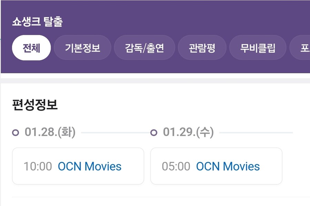Screen dimensions: 310x206
Task: Select the partially visible 포 tab
Action: (302, 48)
